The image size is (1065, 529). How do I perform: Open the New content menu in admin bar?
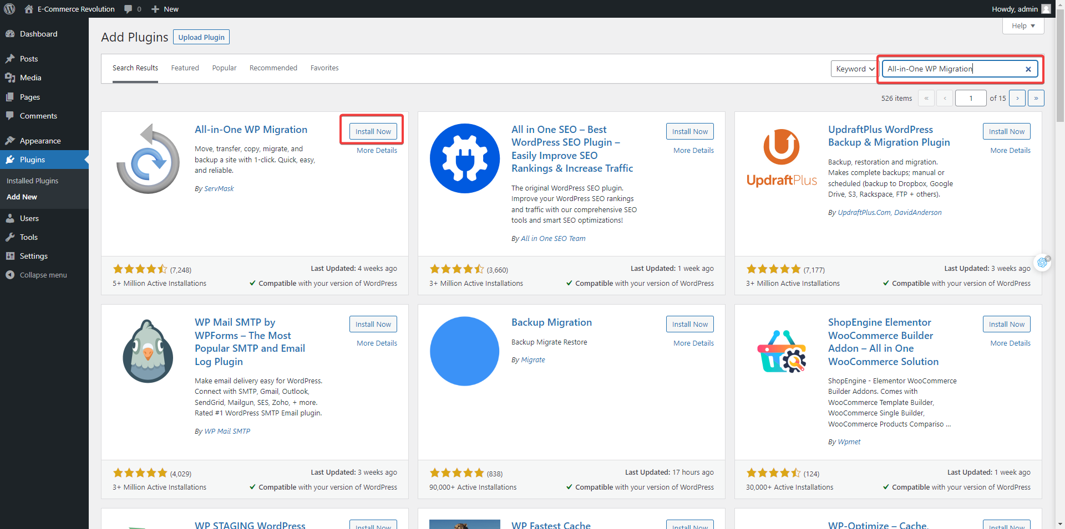165,9
